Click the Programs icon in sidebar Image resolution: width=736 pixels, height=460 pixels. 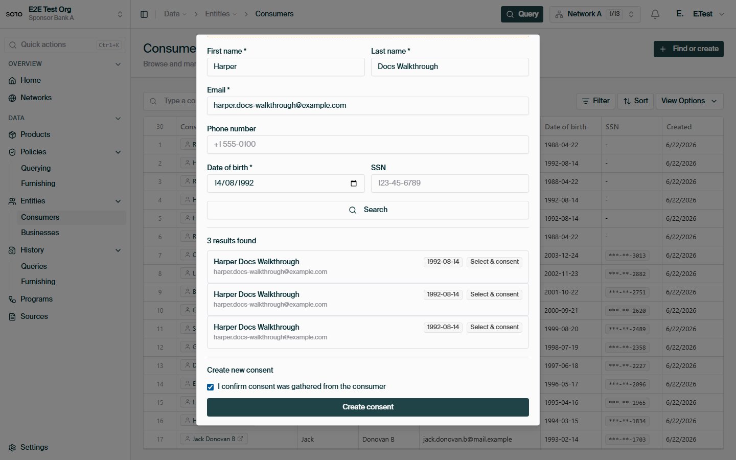tap(12, 300)
